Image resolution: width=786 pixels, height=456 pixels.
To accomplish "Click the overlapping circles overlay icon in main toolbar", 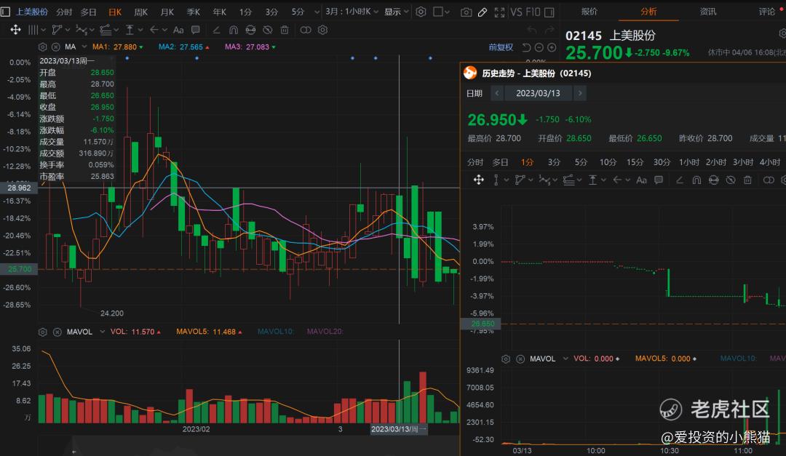I will [x=306, y=30].
